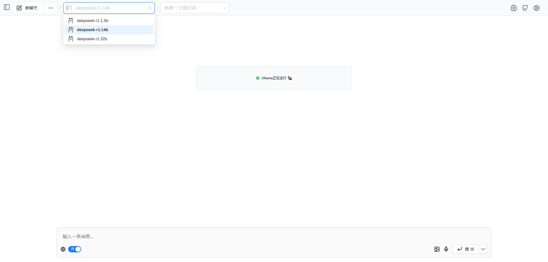Open the settings gear icon
This screenshot has height=262, width=548.
pyautogui.click(x=537, y=8)
